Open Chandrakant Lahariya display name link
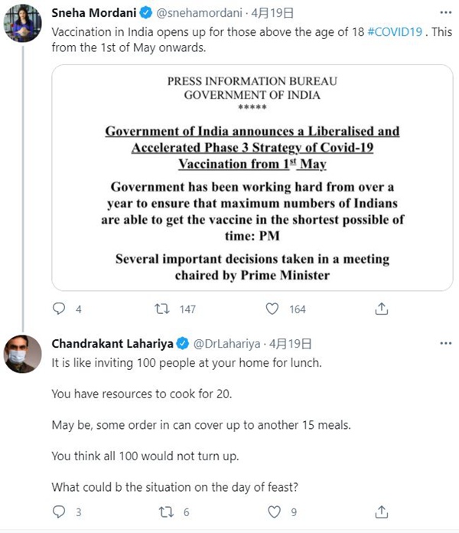The image size is (459, 533). 111,344
